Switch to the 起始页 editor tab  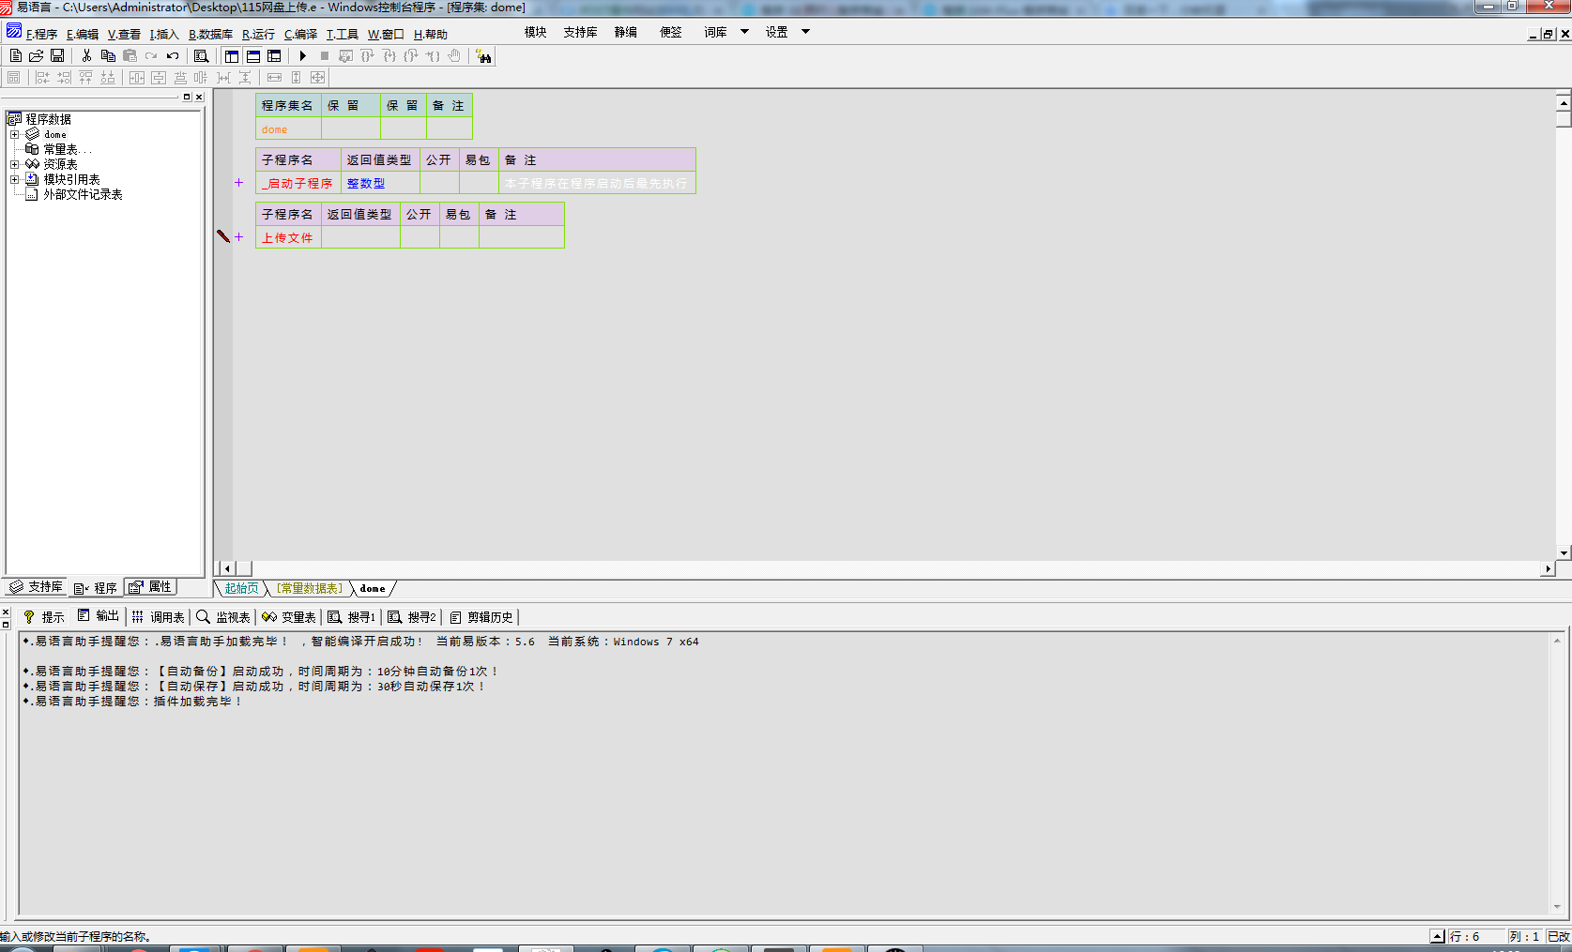tap(241, 589)
